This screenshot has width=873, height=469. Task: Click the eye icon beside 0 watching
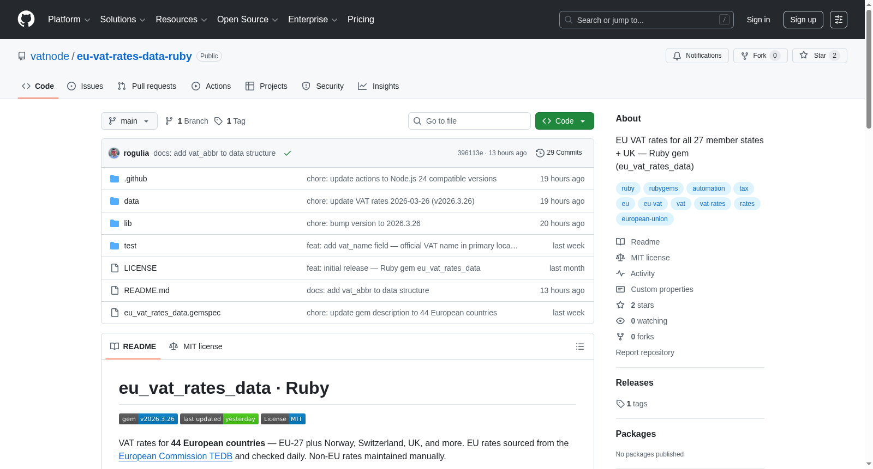(620, 321)
